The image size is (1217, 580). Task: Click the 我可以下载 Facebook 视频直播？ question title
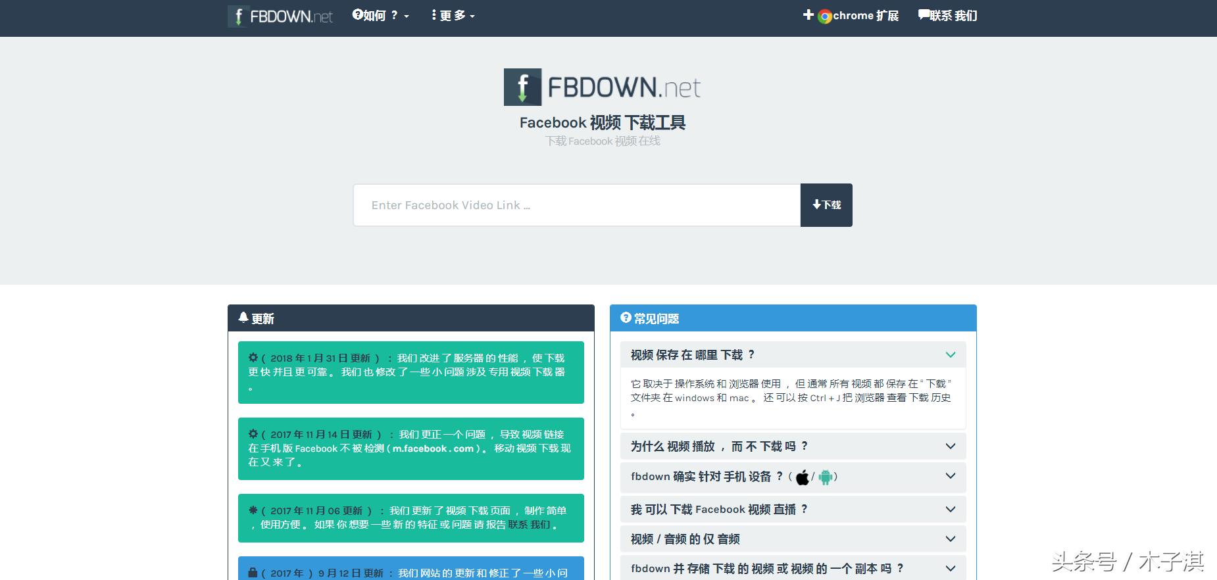pos(719,510)
